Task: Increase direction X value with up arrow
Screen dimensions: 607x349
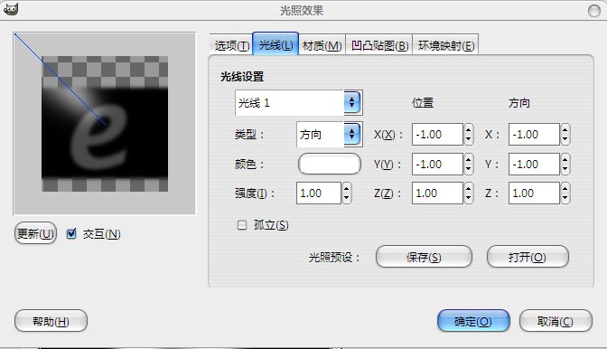Action: pos(565,130)
